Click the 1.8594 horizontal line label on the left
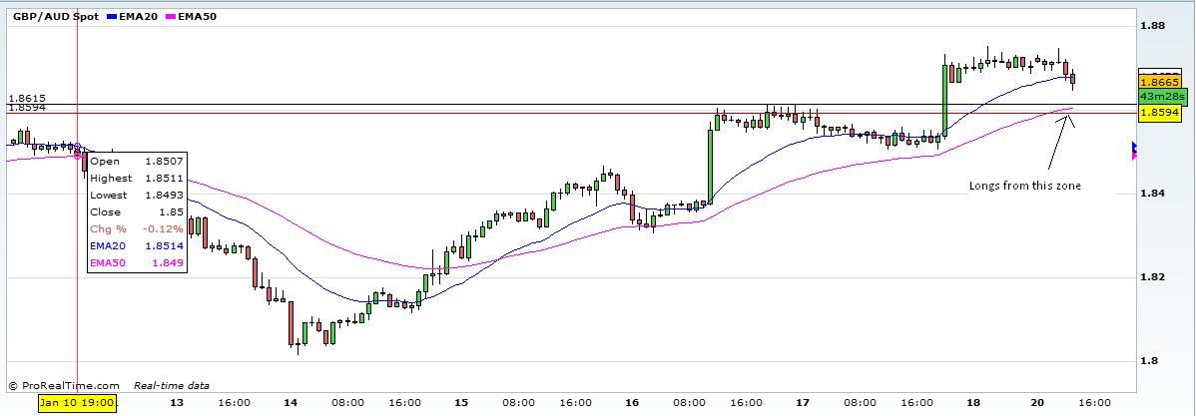This screenshot has width=1196, height=416. (26, 108)
